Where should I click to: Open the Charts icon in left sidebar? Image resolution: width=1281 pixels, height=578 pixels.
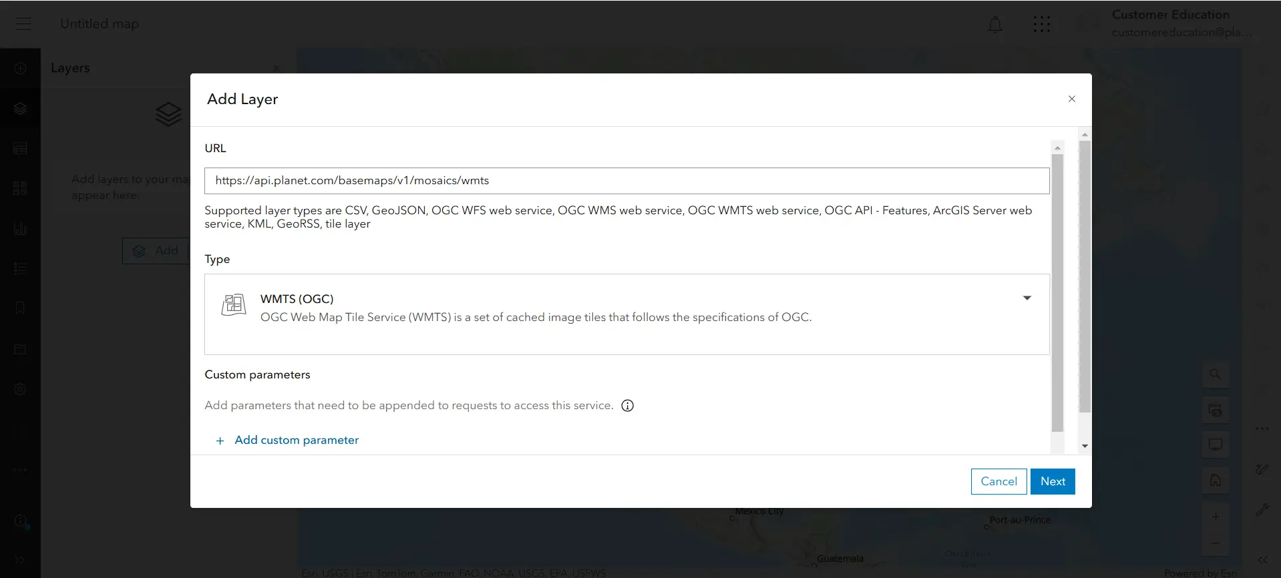tap(20, 228)
